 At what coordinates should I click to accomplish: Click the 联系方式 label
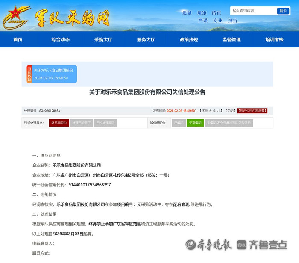(41, 254)
